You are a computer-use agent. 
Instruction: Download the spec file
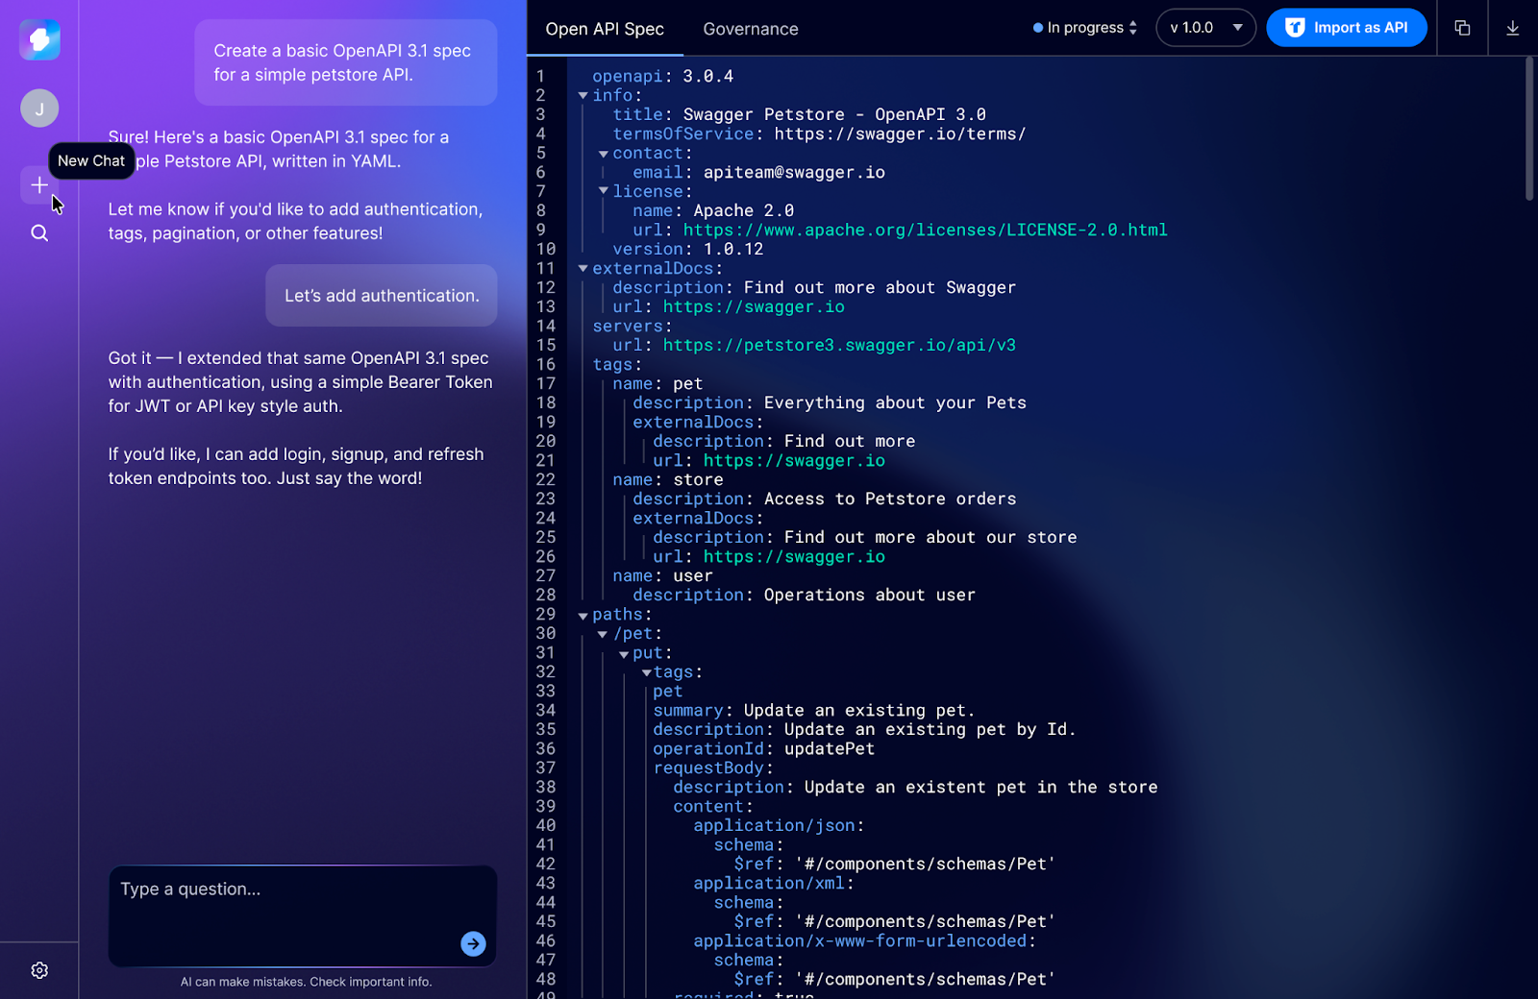tap(1512, 28)
